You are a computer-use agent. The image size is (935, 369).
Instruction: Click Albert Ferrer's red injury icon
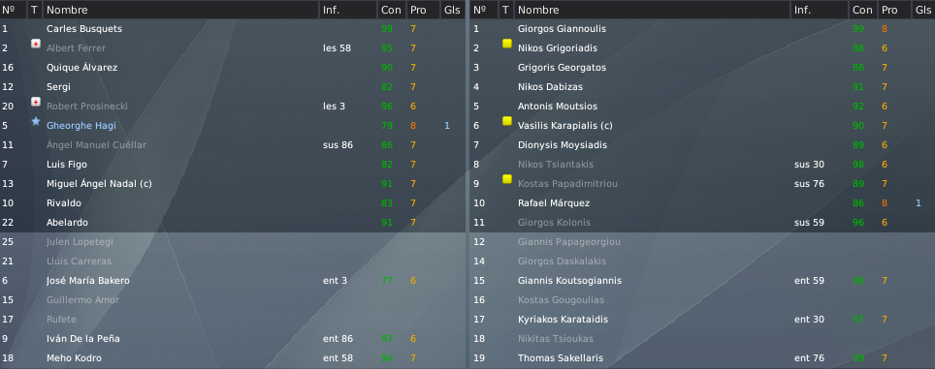coord(36,44)
